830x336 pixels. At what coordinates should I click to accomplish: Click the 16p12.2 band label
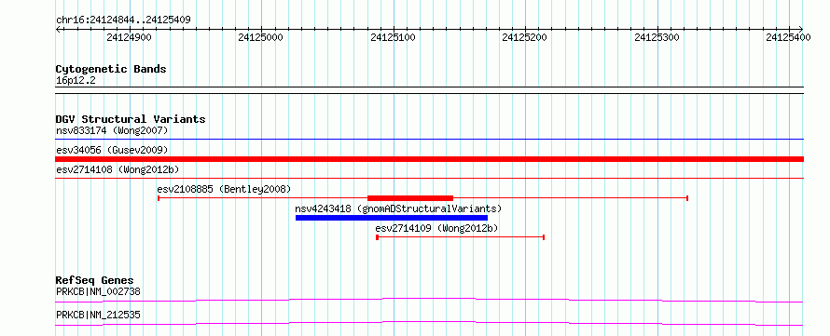coord(76,81)
